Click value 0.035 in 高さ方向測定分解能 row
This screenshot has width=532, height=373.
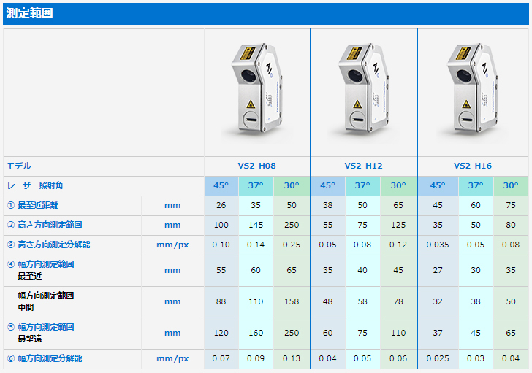coord(438,245)
